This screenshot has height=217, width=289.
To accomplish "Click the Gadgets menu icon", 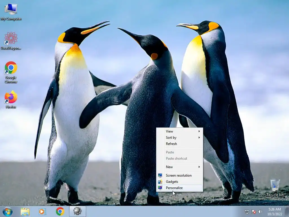I will [x=160, y=182].
